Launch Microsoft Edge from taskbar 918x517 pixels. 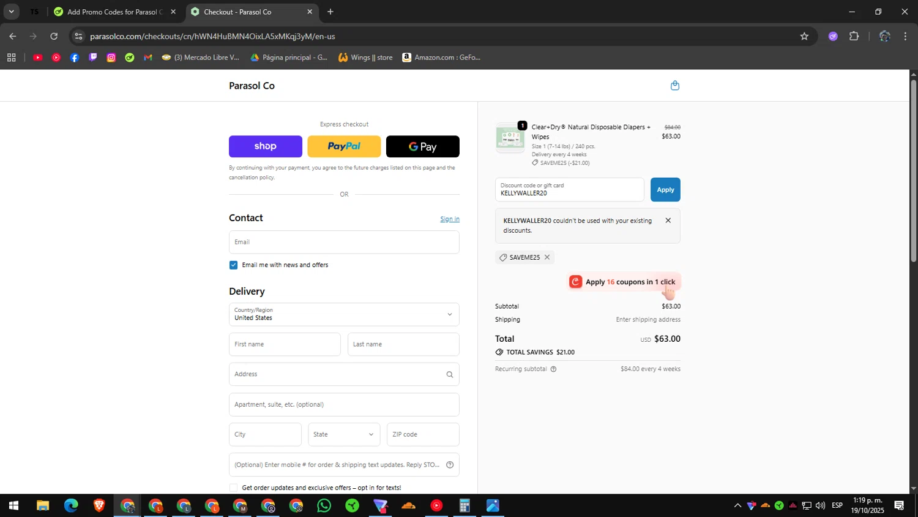71,506
